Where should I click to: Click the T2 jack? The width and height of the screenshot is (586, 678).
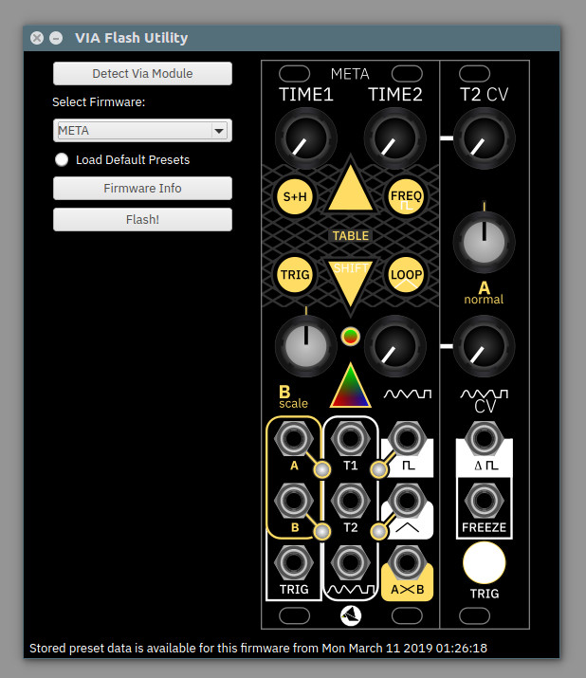point(350,501)
